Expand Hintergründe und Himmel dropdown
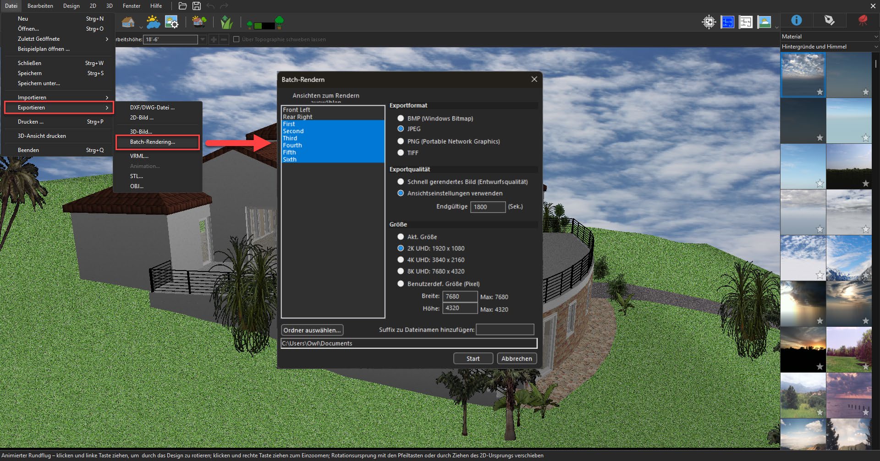 [875, 47]
